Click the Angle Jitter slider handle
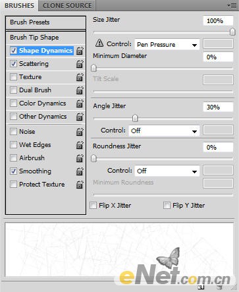 pyautogui.click(x=135, y=118)
